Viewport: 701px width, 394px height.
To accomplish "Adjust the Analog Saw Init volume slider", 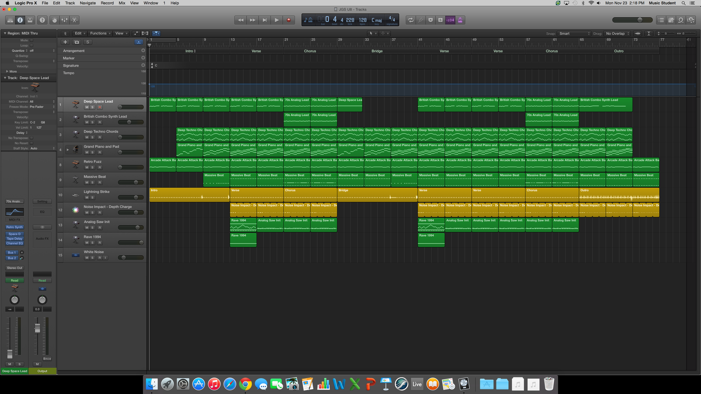I will (x=137, y=228).
